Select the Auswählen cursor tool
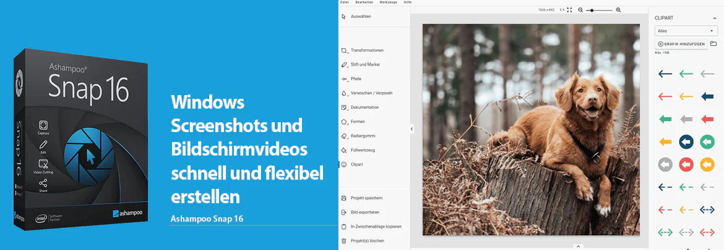 [x=356, y=17]
